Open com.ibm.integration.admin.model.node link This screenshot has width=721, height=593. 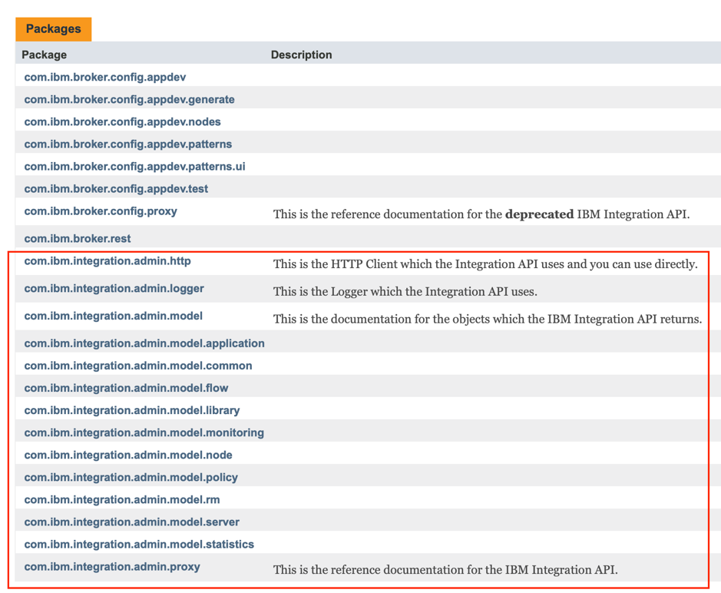point(127,455)
